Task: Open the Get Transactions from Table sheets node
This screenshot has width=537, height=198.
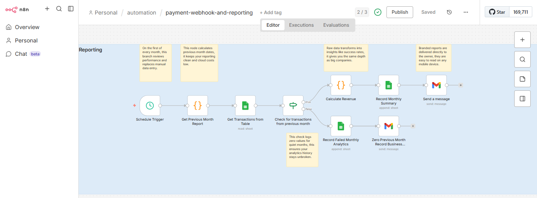Action: click(245, 106)
